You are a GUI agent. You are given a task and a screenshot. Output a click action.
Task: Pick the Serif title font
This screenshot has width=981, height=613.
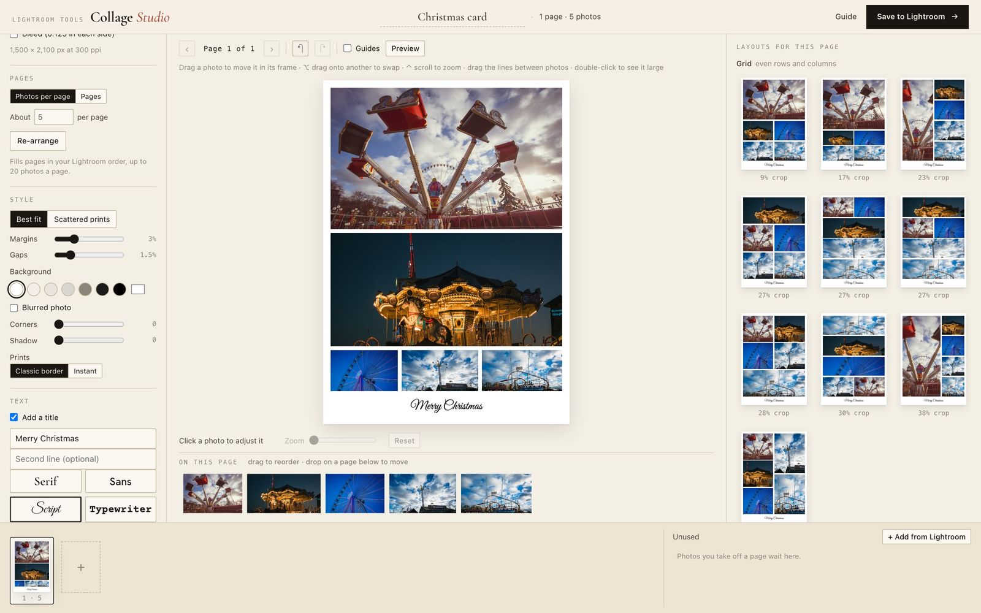pos(46,481)
